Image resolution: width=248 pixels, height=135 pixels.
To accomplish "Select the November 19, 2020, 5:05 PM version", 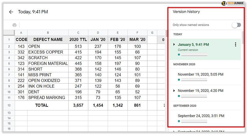I will point(201,75).
